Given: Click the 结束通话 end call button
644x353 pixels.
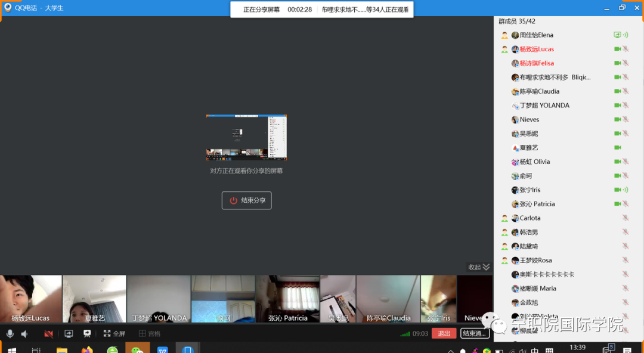Looking at the screenshot, I should [475, 333].
